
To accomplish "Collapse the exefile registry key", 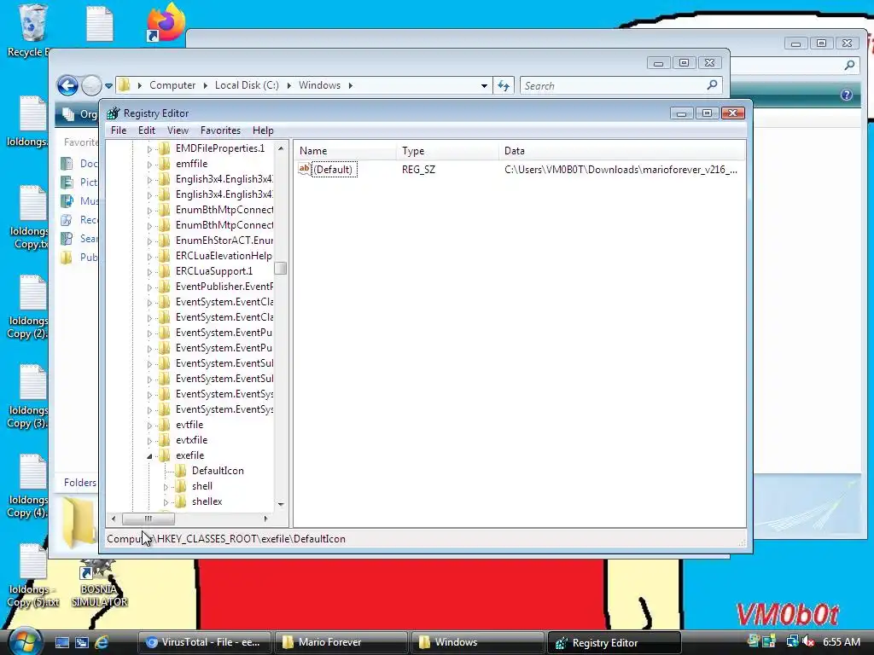I will [149, 456].
